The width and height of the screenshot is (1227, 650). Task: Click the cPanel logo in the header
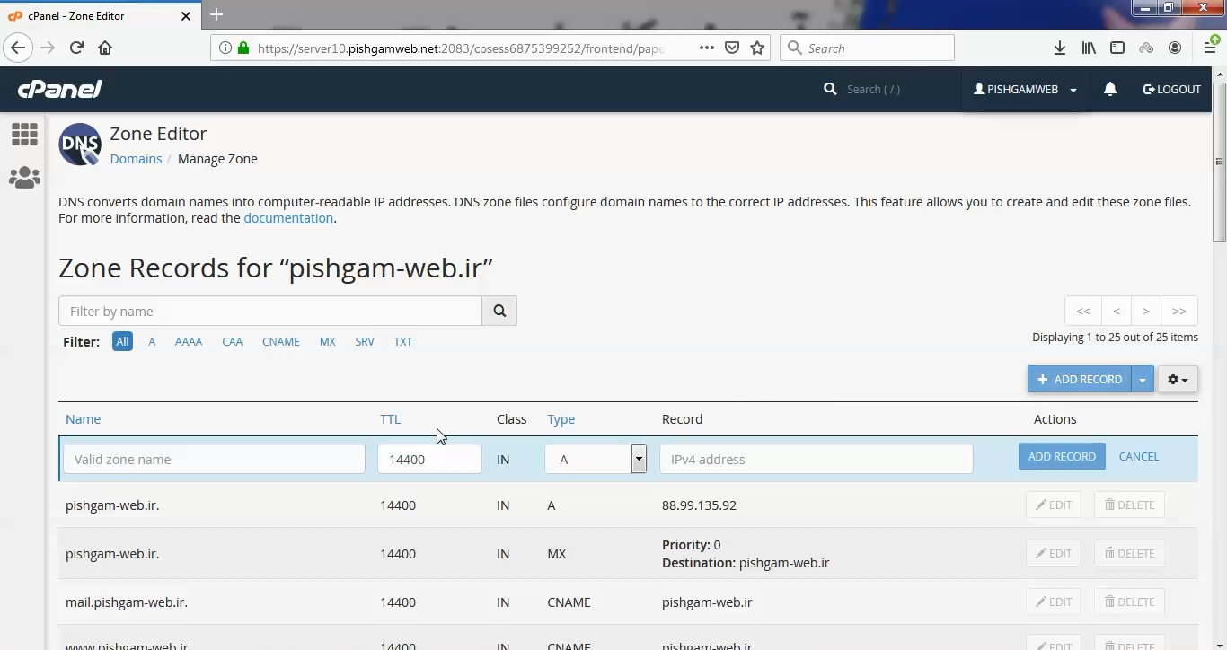tap(59, 89)
